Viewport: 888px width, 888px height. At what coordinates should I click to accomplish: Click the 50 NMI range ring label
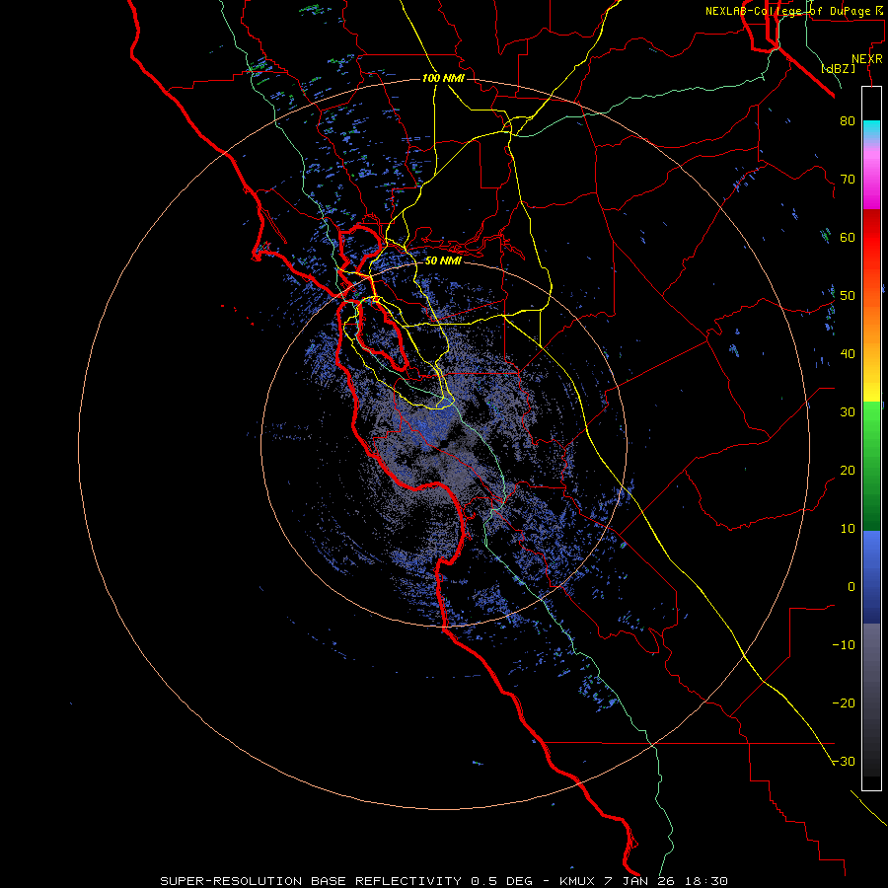click(443, 260)
